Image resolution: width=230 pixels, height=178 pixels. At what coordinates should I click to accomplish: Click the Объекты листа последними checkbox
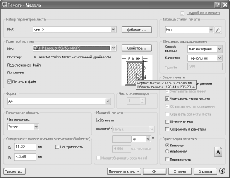(x=167, y=106)
